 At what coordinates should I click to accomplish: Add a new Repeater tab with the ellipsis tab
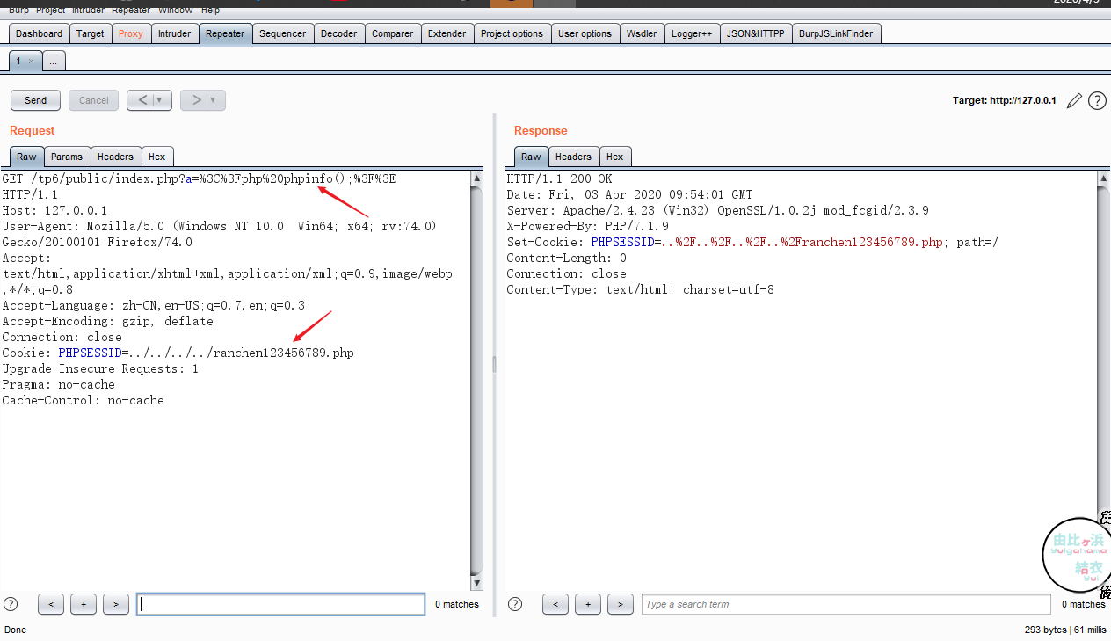coord(54,61)
